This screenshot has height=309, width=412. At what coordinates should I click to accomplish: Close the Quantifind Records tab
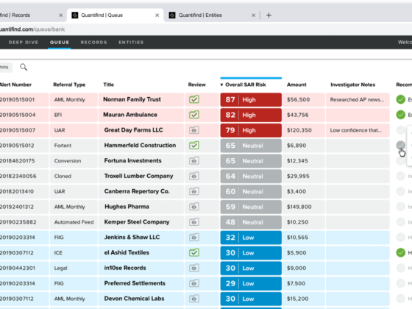[60, 15]
